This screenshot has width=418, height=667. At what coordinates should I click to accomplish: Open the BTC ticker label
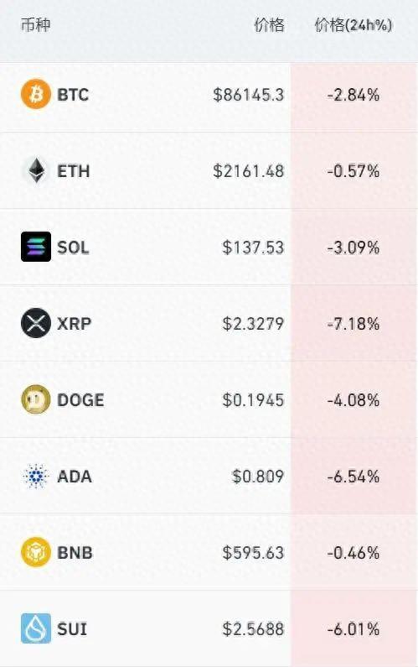pos(73,95)
